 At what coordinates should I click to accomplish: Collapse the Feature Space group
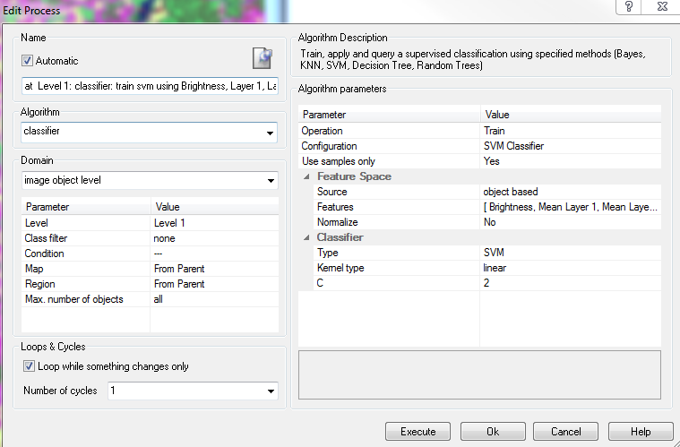click(x=306, y=176)
